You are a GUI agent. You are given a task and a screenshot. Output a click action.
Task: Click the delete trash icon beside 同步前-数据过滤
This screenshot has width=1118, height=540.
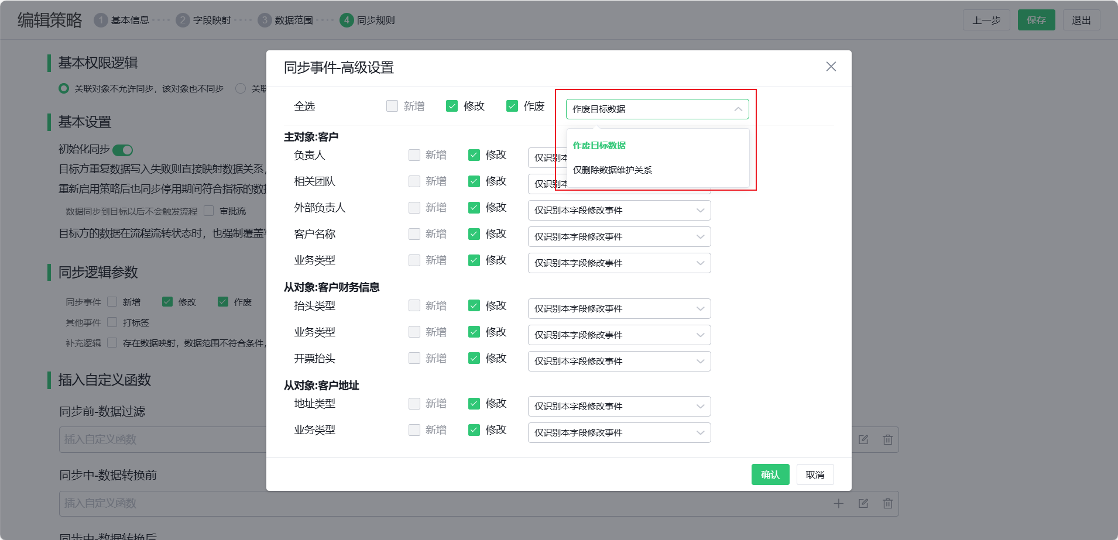click(887, 439)
